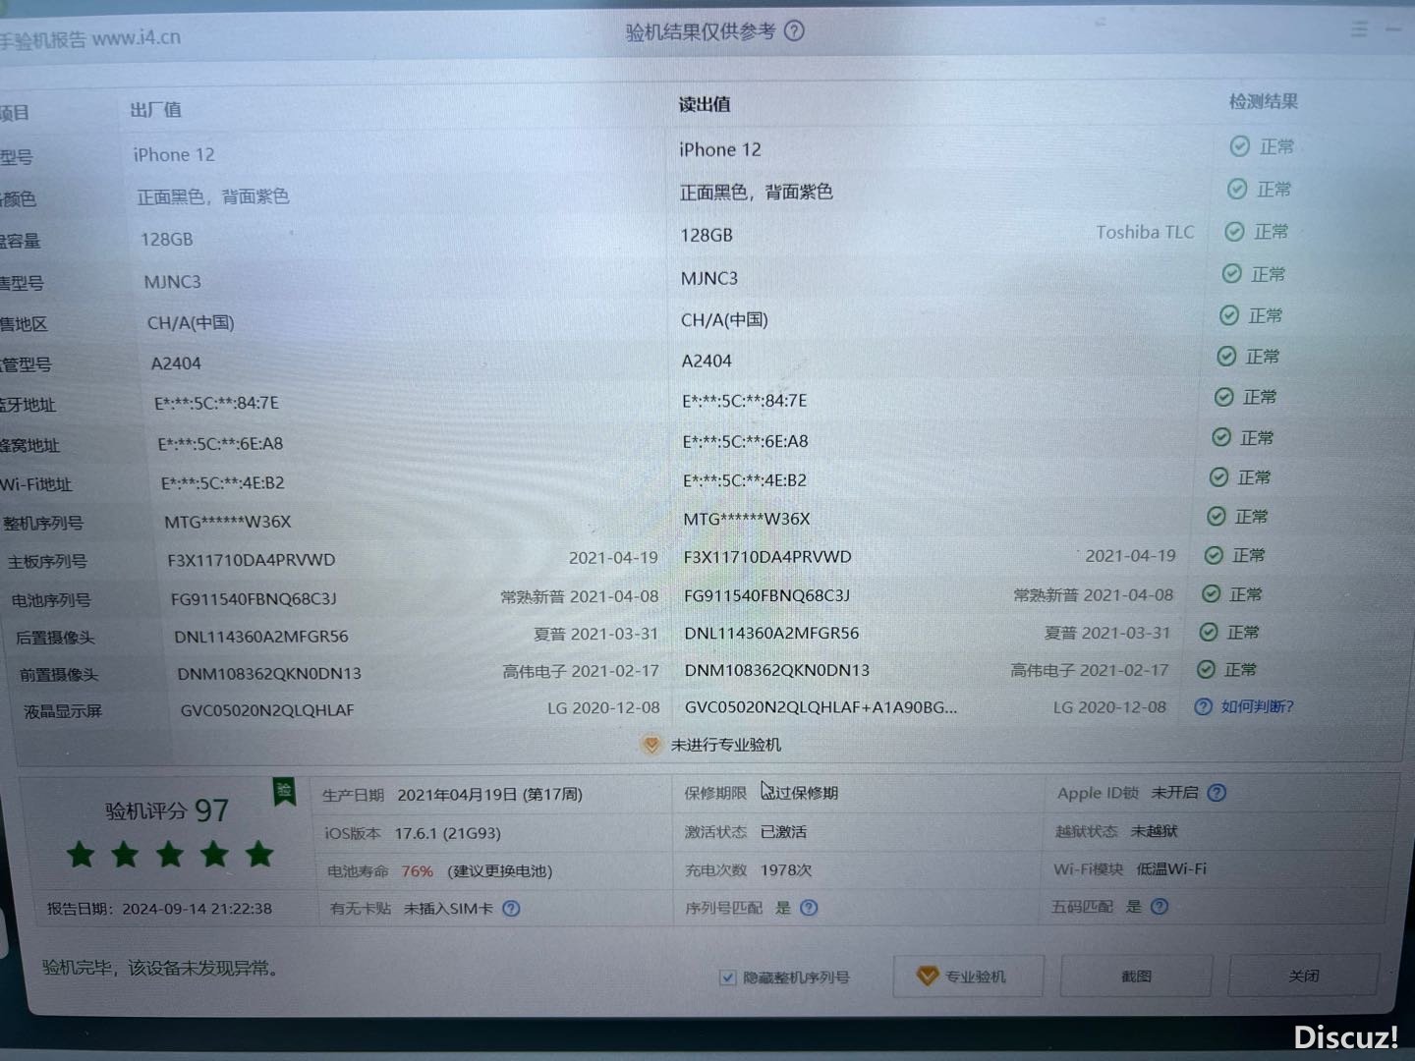Click the 验机完毕,该设备未发现异常 status text
This screenshot has height=1061, width=1415.
[162, 968]
